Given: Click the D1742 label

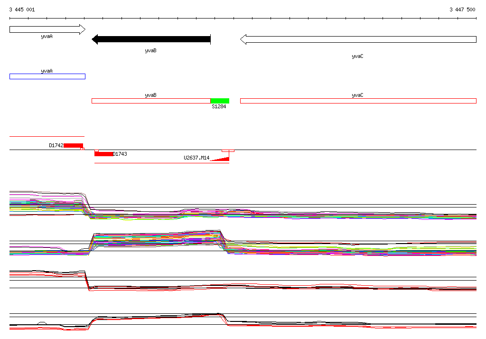Looking at the screenshot, I should pyautogui.click(x=56, y=145).
